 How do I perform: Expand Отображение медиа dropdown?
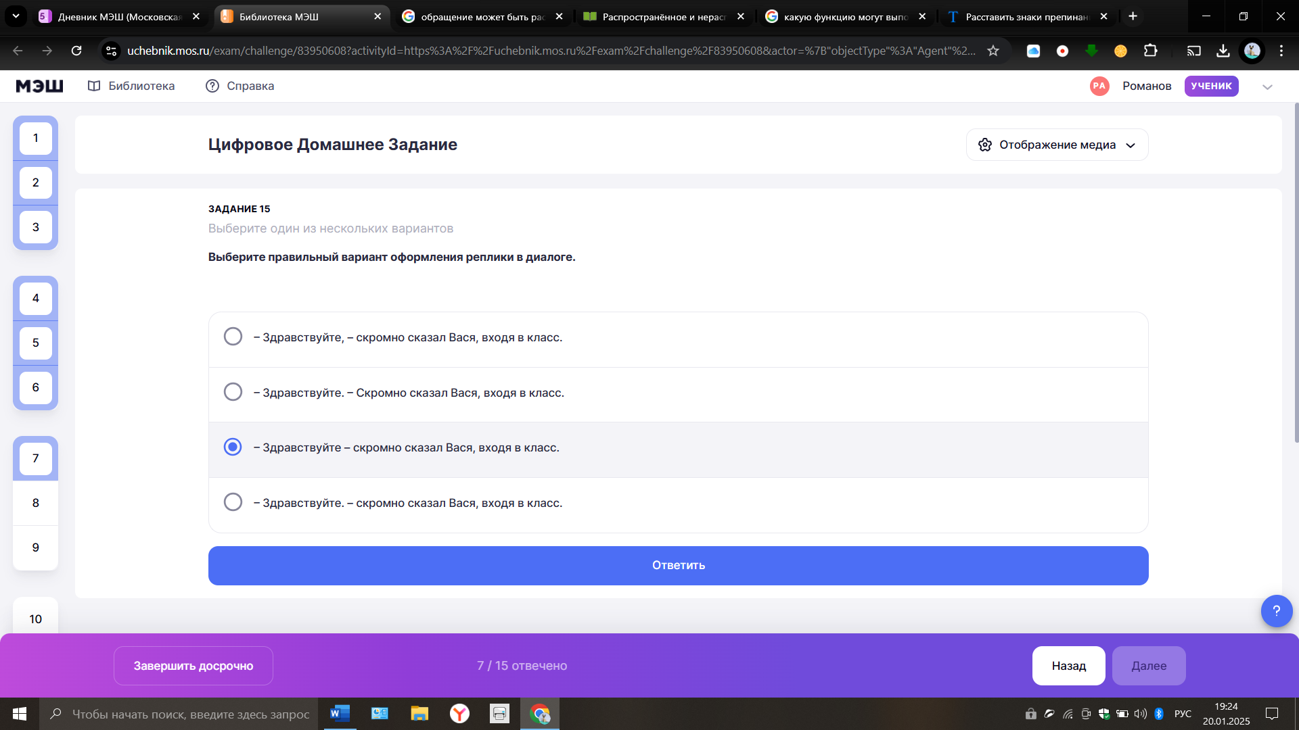pyautogui.click(x=1057, y=145)
